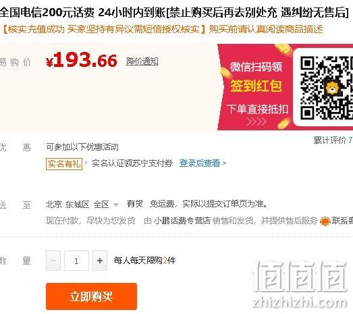Click the WeChat QR code image
This screenshot has height=314, width=353.
click(x=327, y=88)
